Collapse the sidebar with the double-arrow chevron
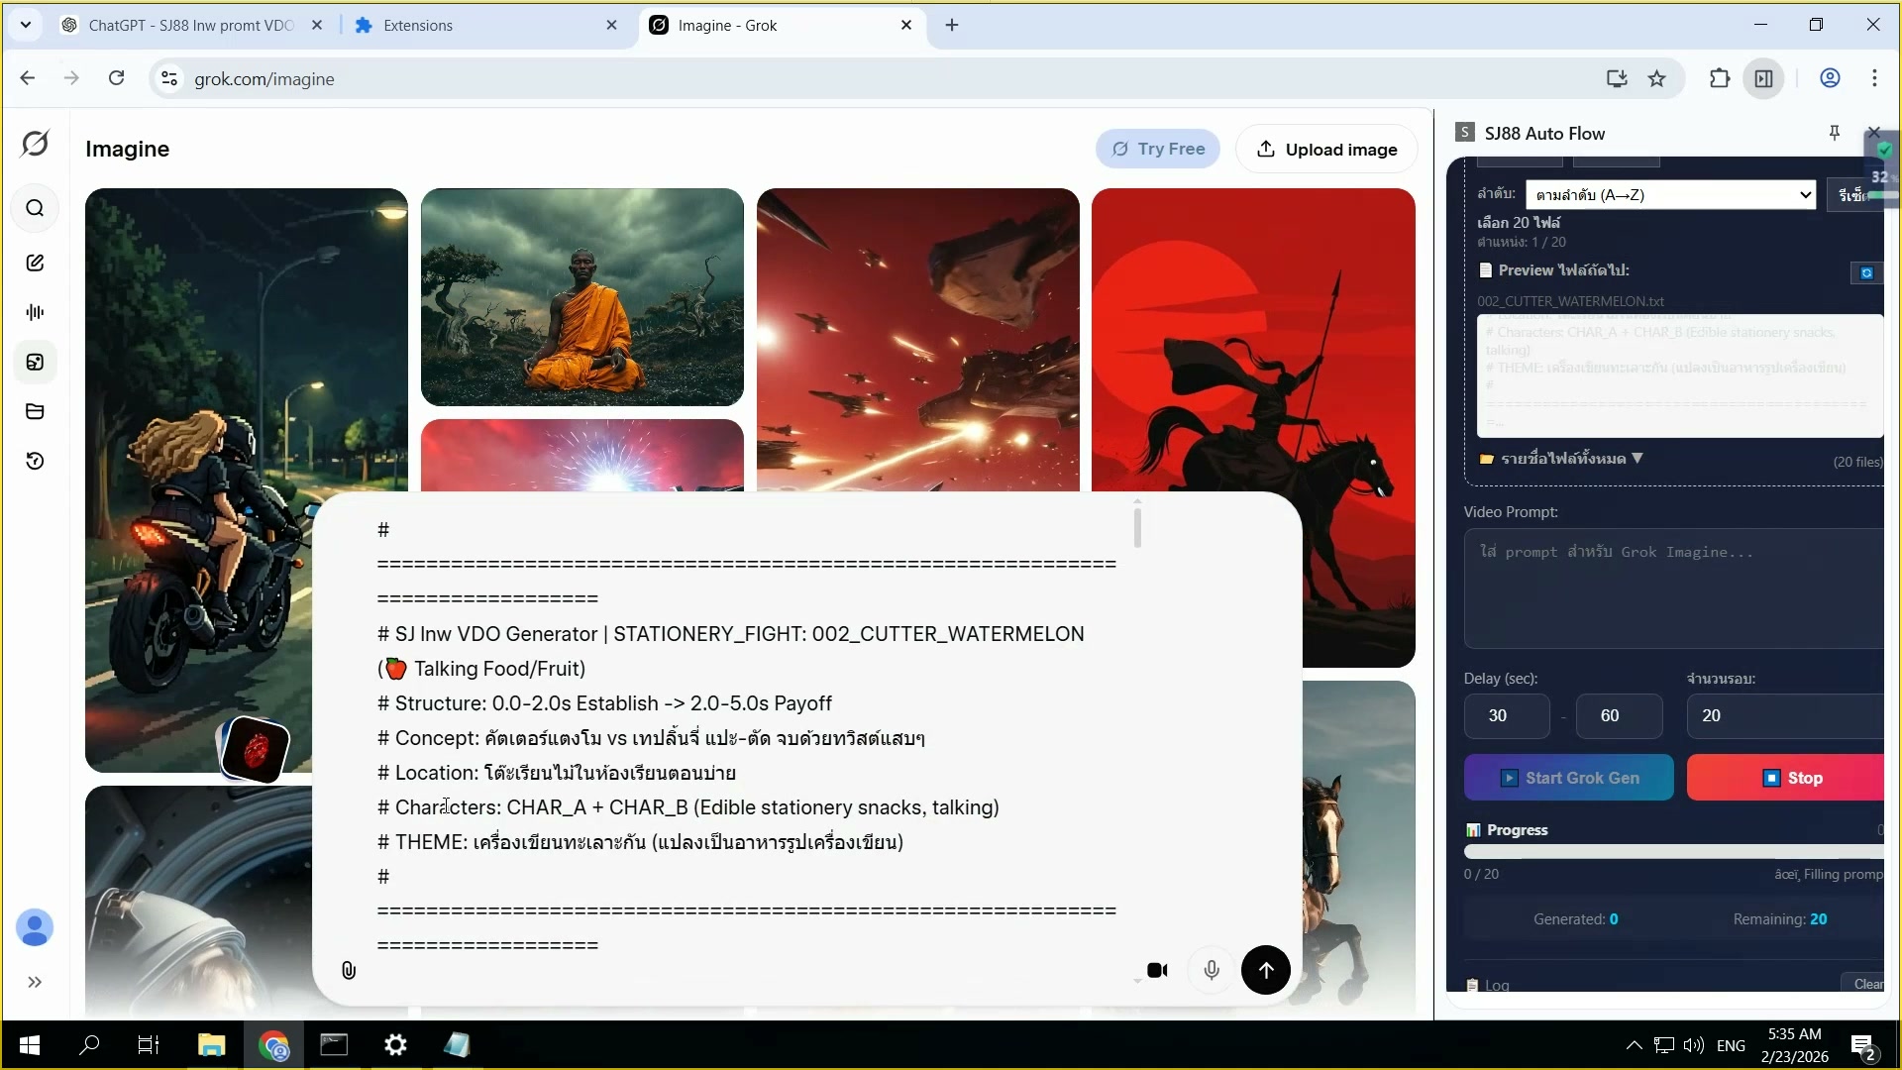The width and height of the screenshot is (1902, 1070). (36, 983)
